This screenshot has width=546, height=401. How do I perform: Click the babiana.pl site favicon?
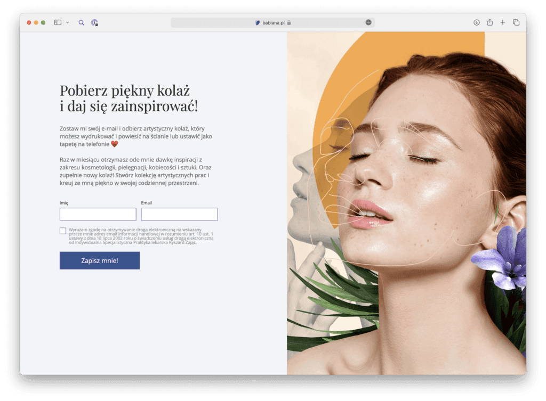(258, 23)
